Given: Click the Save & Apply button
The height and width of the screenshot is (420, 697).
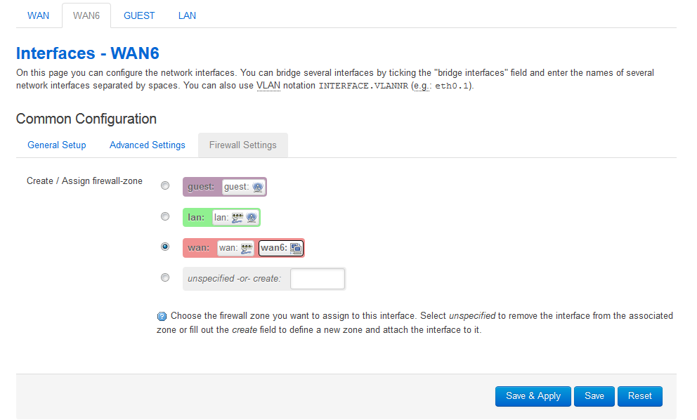Looking at the screenshot, I should click(533, 396).
